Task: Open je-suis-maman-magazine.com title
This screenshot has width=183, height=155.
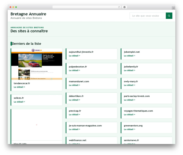Action: pyautogui.click(x=85, y=126)
